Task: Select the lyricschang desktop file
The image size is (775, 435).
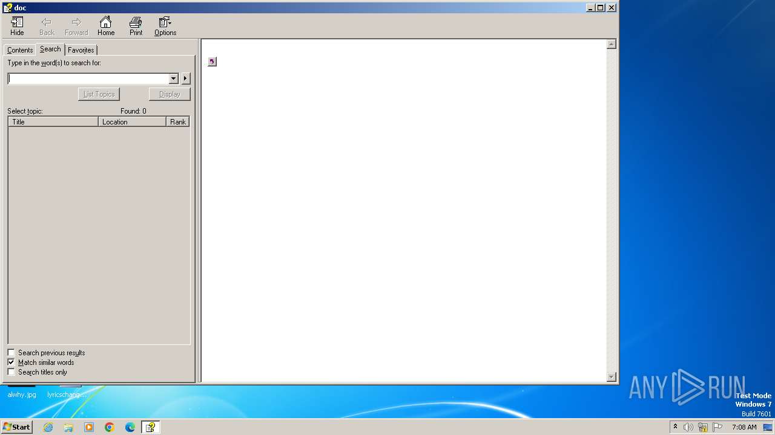Action: pos(67,395)
